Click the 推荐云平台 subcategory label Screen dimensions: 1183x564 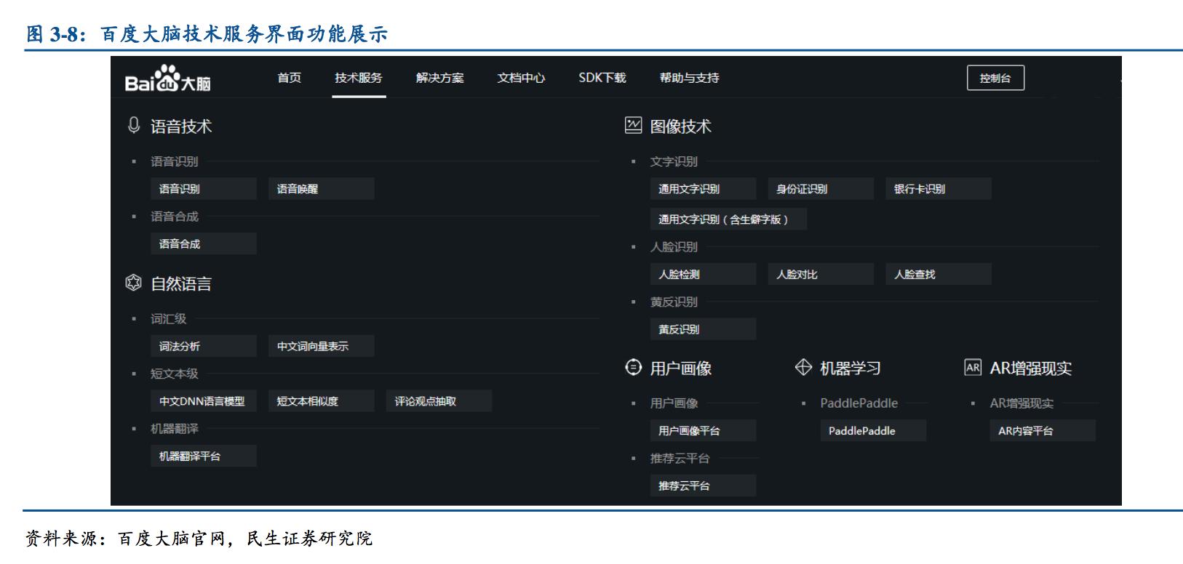680,459
